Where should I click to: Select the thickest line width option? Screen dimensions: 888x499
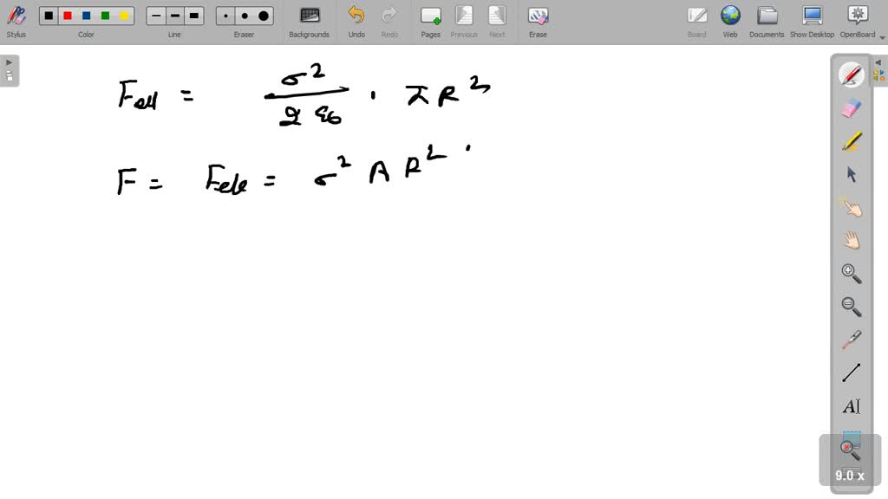pyautogui.click(x=194, y=16)
